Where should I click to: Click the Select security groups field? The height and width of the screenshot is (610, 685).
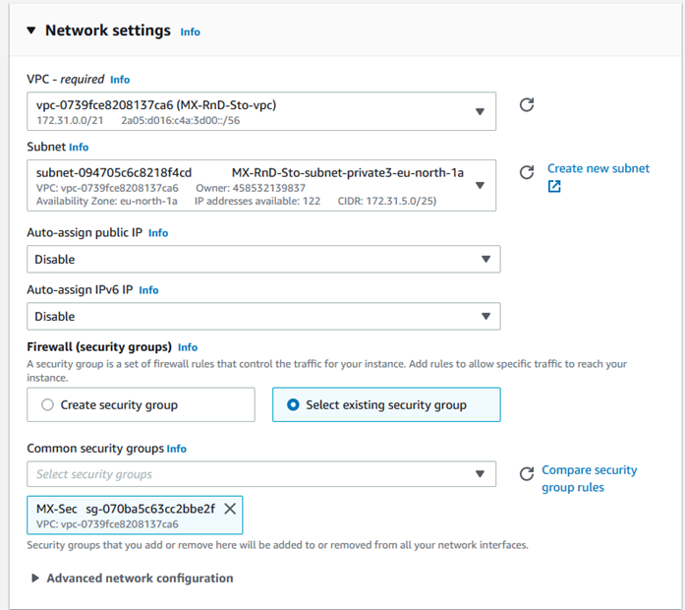[x=261, y=474]
